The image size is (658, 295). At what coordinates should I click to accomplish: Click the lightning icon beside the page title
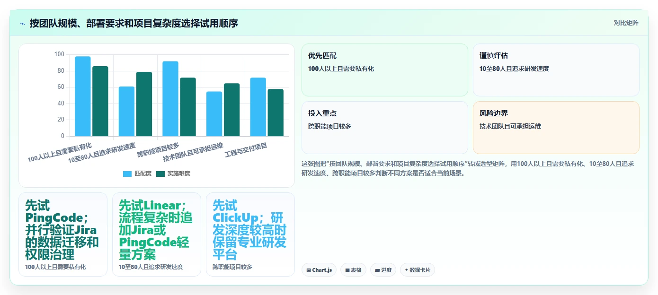tap(23, 23)
